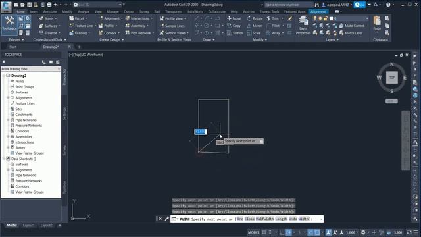Switch to the Layout1 tab

pos(28,225)
